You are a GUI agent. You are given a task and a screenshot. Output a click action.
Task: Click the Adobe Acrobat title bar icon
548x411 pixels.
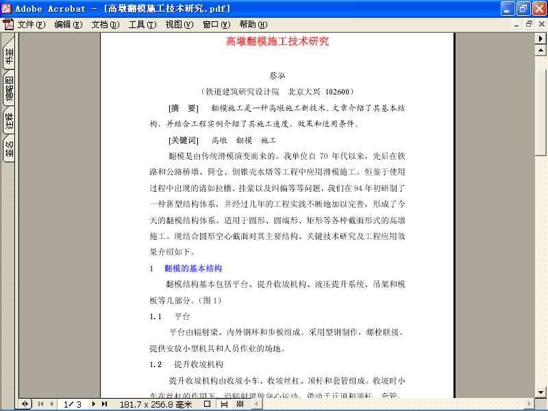pos(7,8)
